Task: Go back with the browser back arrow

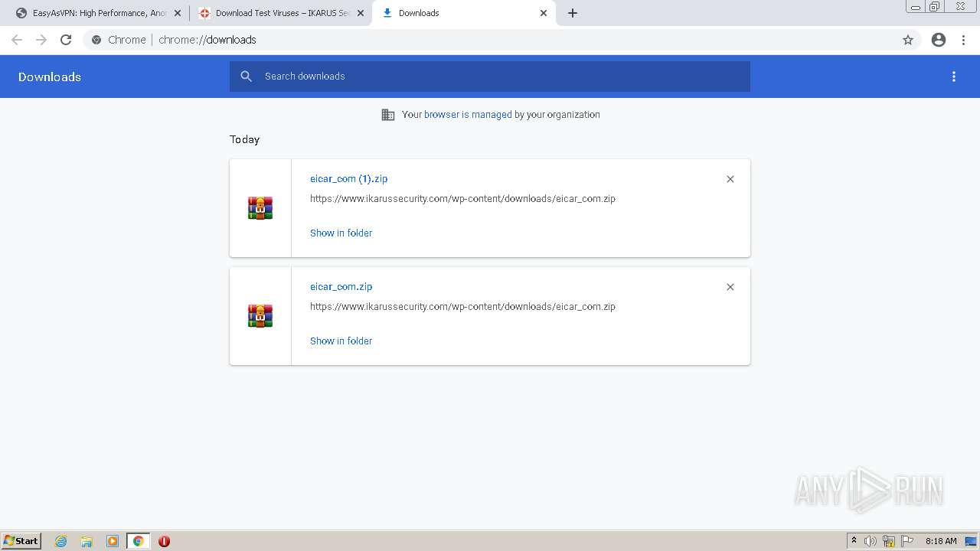Action: (x=17, y=40)
